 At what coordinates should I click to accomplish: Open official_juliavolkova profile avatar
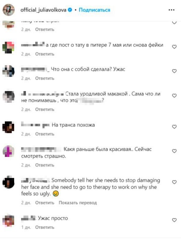pyautogui.click(x=9, y=10)
